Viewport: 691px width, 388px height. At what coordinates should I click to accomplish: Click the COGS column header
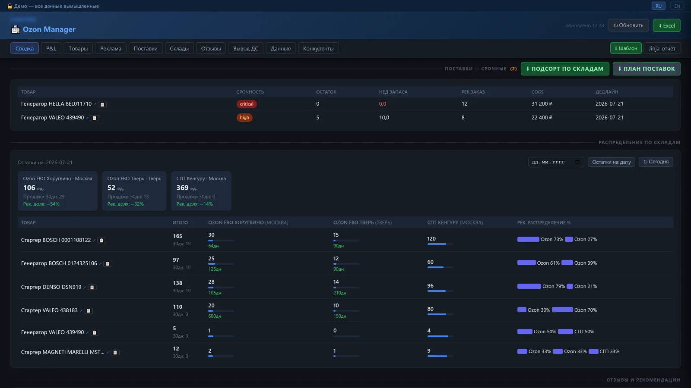(538, 92)
